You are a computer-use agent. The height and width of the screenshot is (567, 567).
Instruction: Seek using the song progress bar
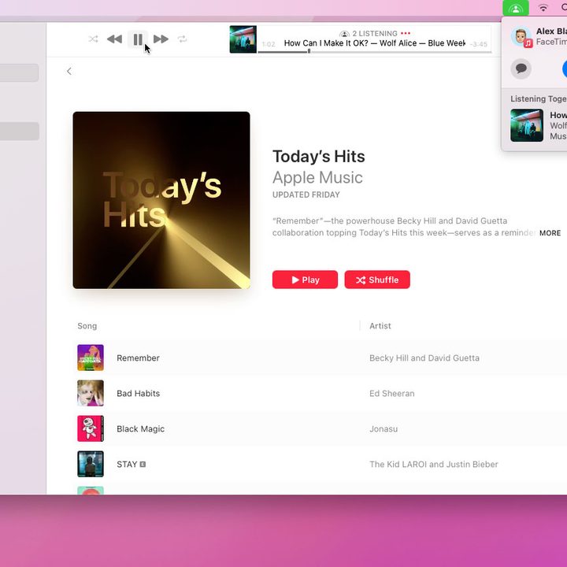coord(375,52)
